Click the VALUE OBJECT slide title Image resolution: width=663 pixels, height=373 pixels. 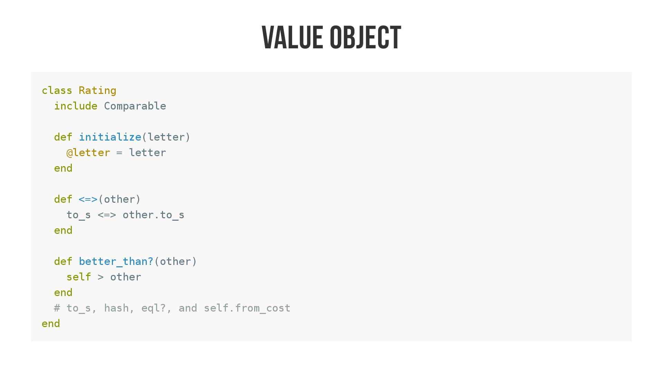(331, 38)
